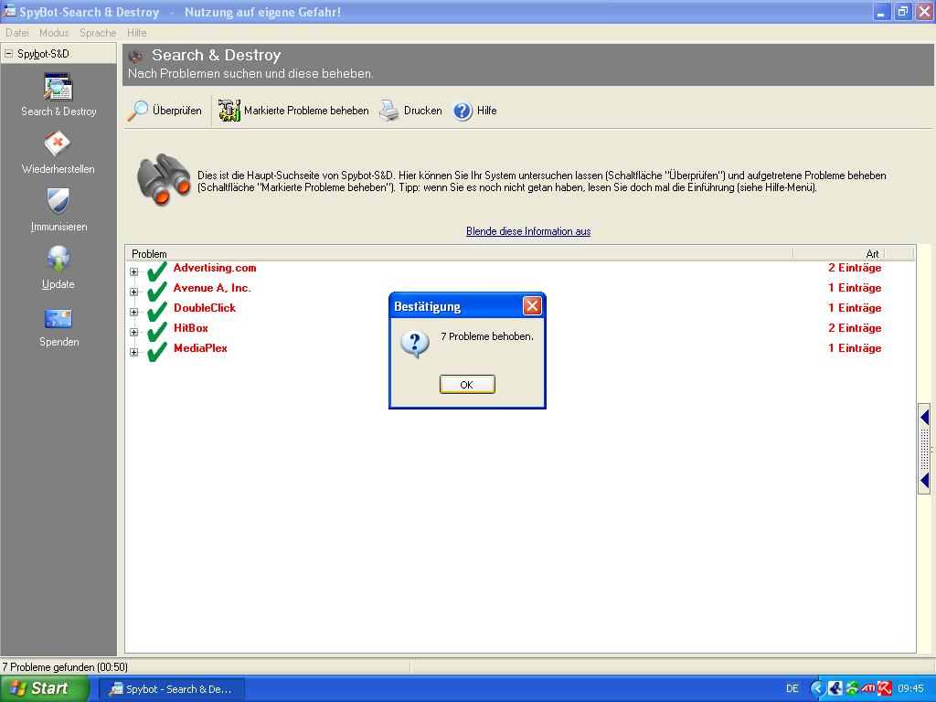
Task: Expand hidden tray icons arrow
Action: pyautogui.click(x=817, y=689)
